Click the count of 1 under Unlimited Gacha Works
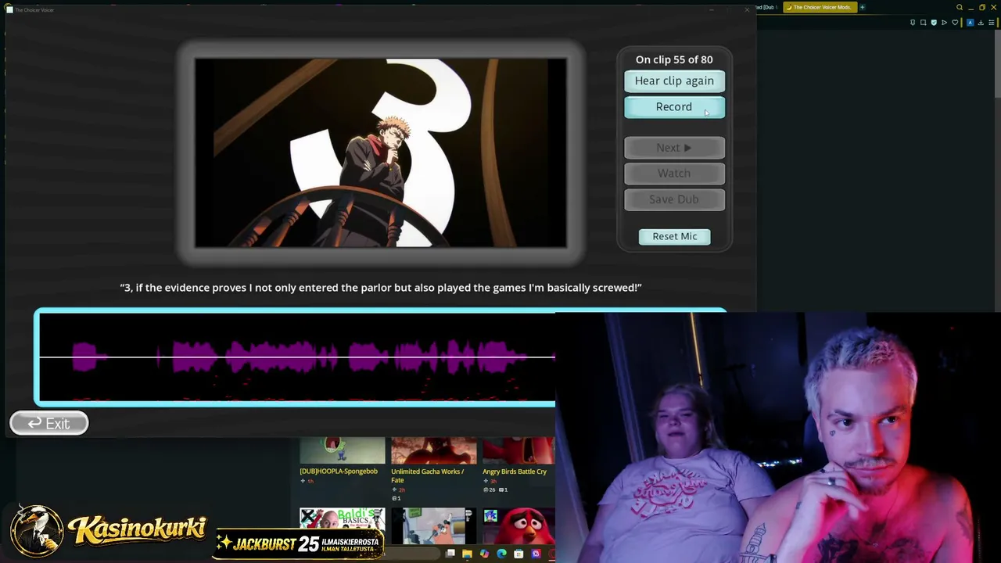 pos(396,498)
